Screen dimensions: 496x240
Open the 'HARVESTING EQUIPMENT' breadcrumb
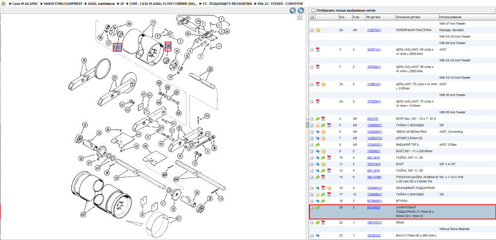(x=63, y=4)
